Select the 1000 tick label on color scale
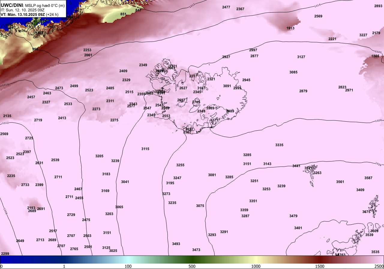 click(256, 267)
